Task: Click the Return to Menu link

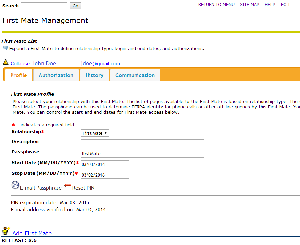Action: [x=216, y=5]
